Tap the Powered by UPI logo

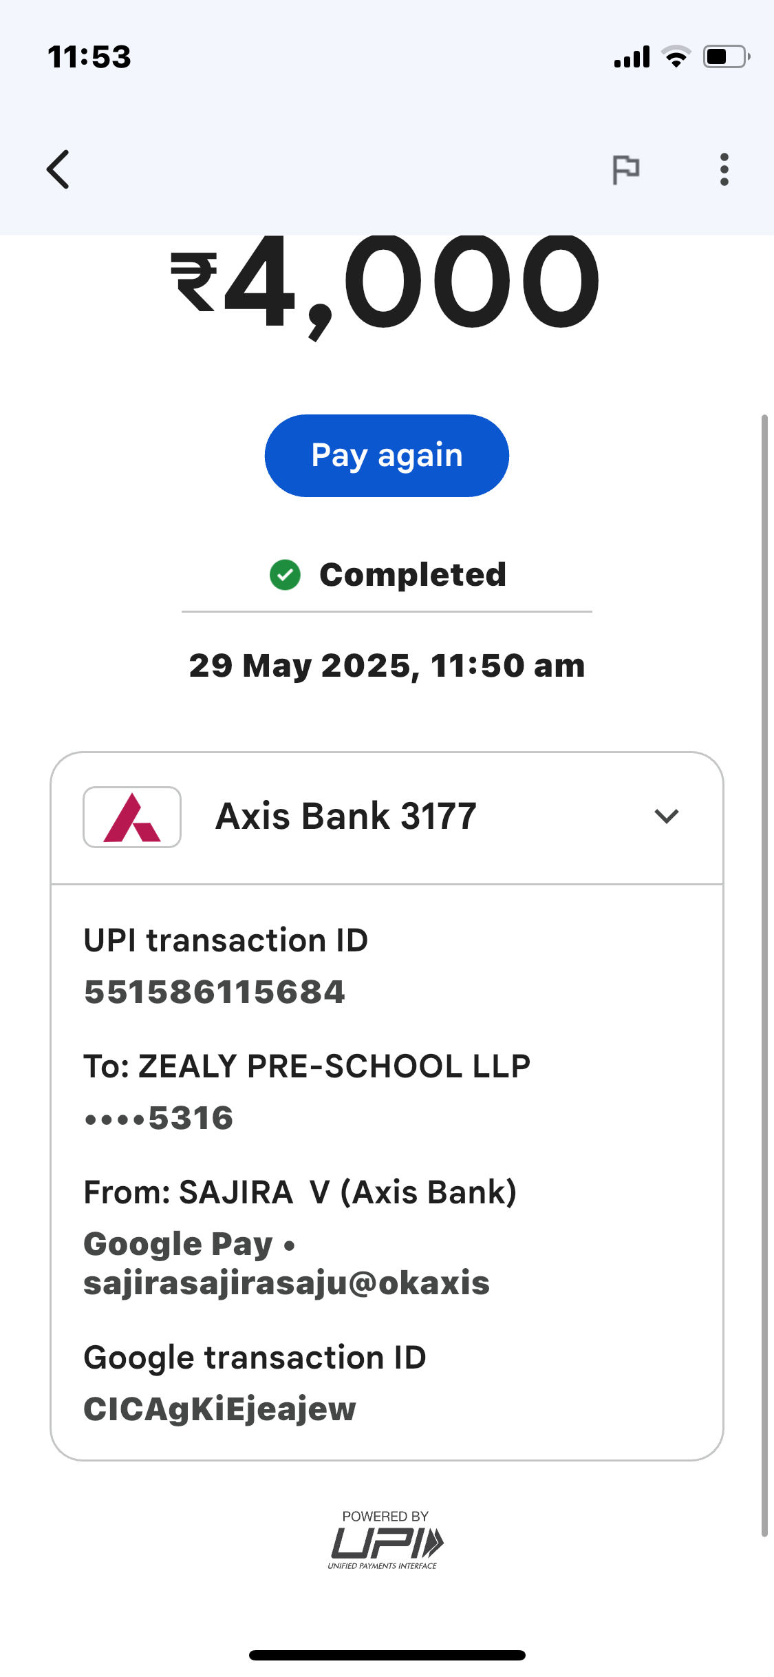(386, 1540)
